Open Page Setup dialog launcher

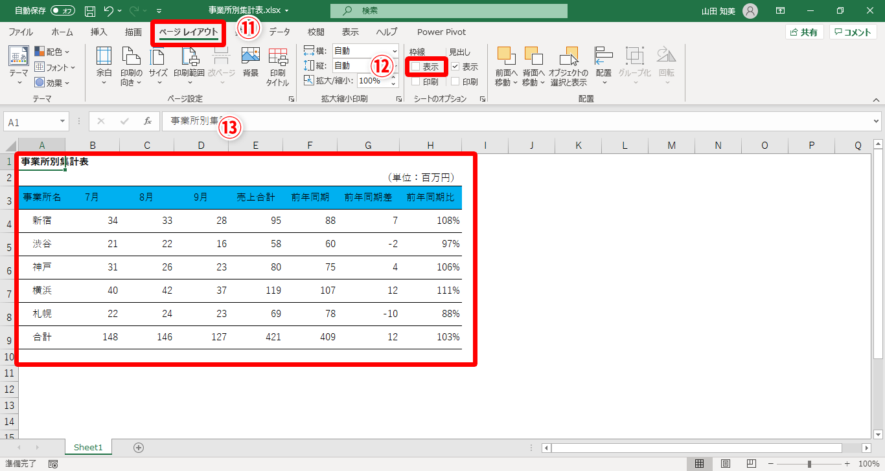tap(292, 99)
